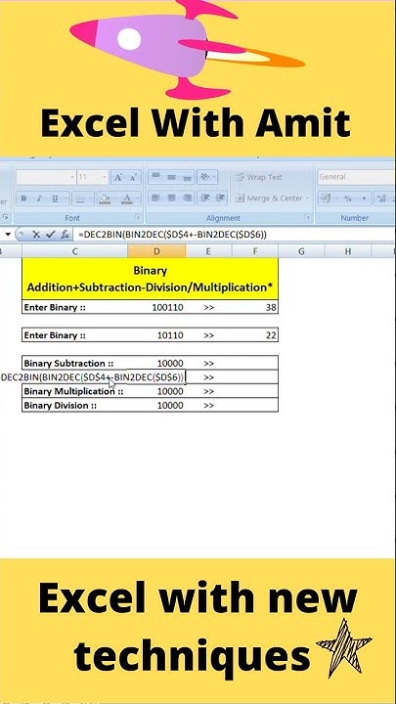Toggle Underline formatting in Font group

[55, 198]
